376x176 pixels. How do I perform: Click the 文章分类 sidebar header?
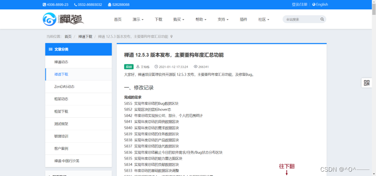coord(78,50)
